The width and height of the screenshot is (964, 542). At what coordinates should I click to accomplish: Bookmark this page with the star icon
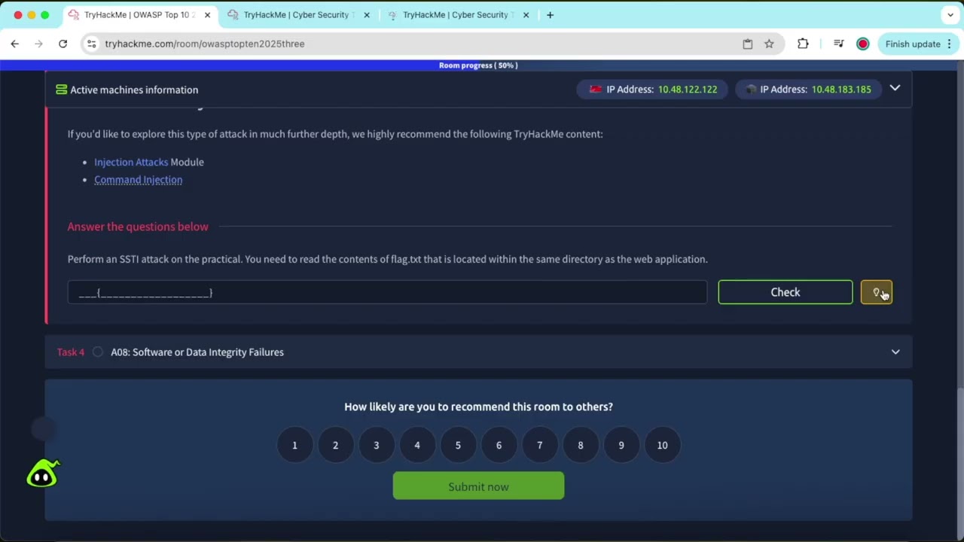pyautogui.click(x=769, y=44)
